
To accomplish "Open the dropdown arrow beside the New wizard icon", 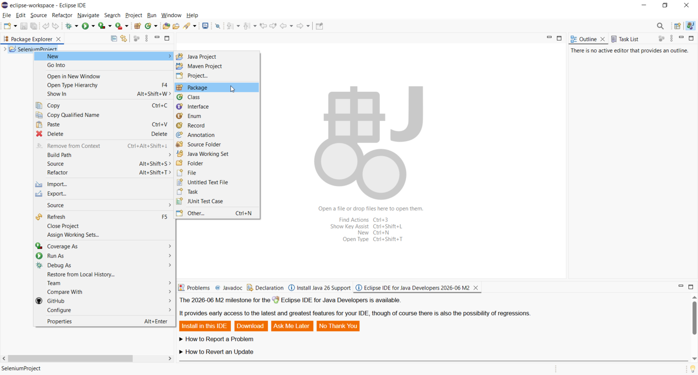I will 15,27.
